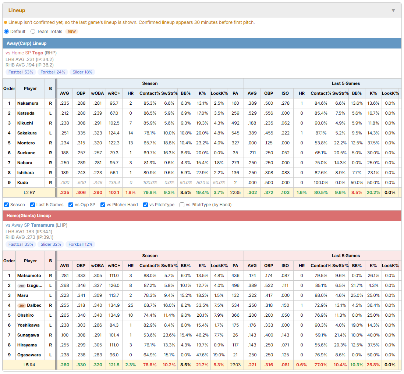Image resolution: width=404 pixels, height=374 pixels.
Task: Select the Slider 18% pitch tag
Action: [x=82, y=72]
